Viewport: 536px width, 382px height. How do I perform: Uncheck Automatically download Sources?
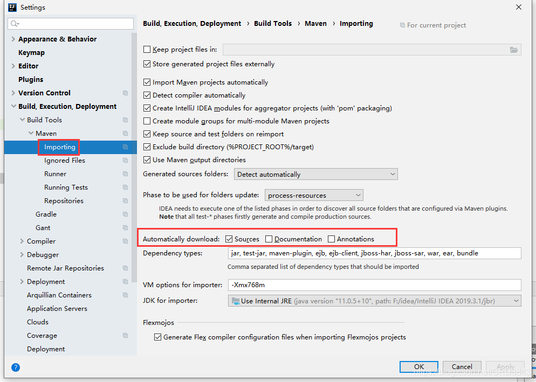tap(229, 239)
